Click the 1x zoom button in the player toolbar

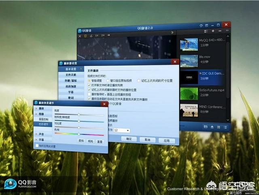(x=97, y=36)
